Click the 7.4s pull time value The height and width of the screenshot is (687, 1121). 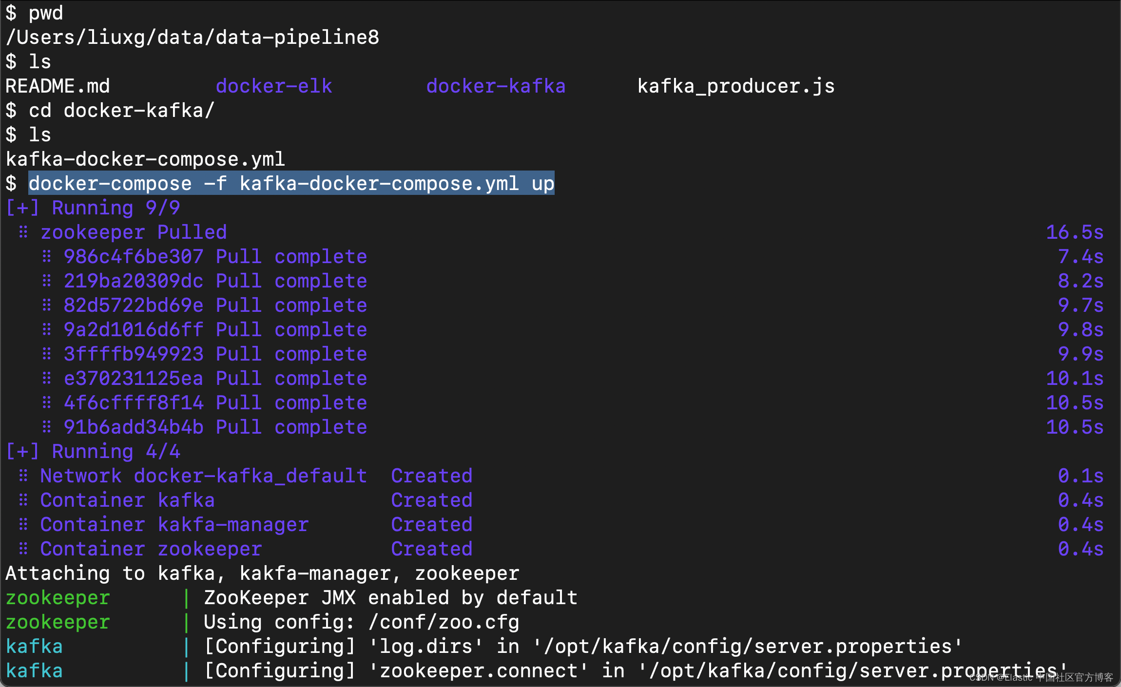point(1081,257)
